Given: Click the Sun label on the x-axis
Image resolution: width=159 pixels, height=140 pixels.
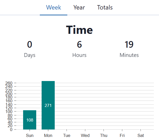Looking at the screenshot, I should [x=30, y=135].
